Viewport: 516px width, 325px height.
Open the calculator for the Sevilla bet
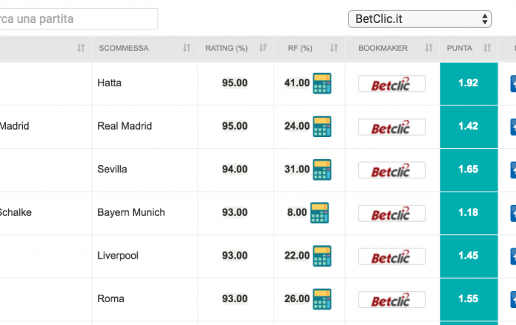click(322, 170)
